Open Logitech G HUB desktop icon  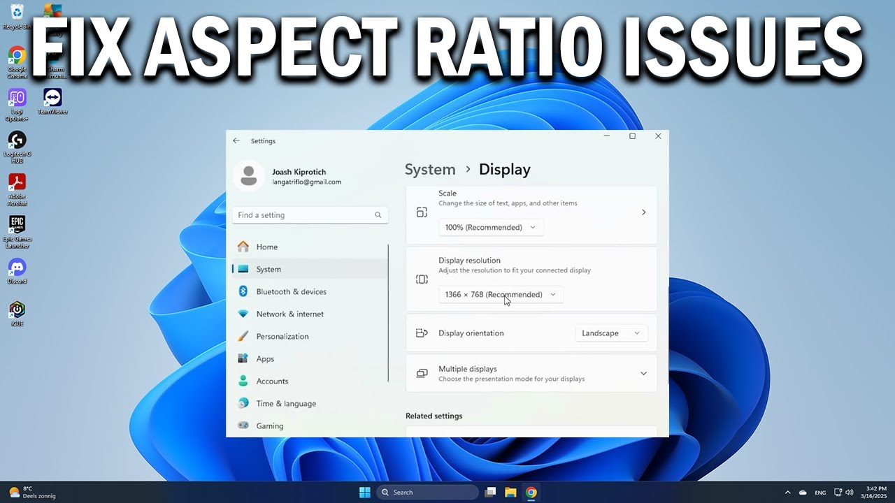[x=17, y=147]
